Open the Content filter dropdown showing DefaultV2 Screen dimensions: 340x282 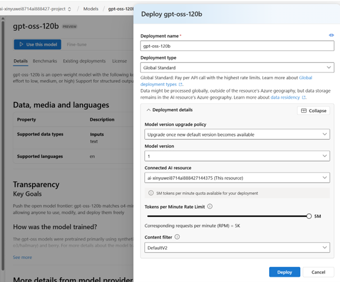pyautogui.click(x=237, y=248)
